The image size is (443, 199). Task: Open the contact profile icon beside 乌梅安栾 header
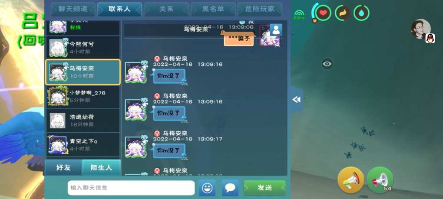click(x=276, y=30)
